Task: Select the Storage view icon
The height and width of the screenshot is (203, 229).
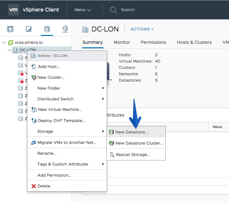Action: pyautogui.click(x=47, y=29)
